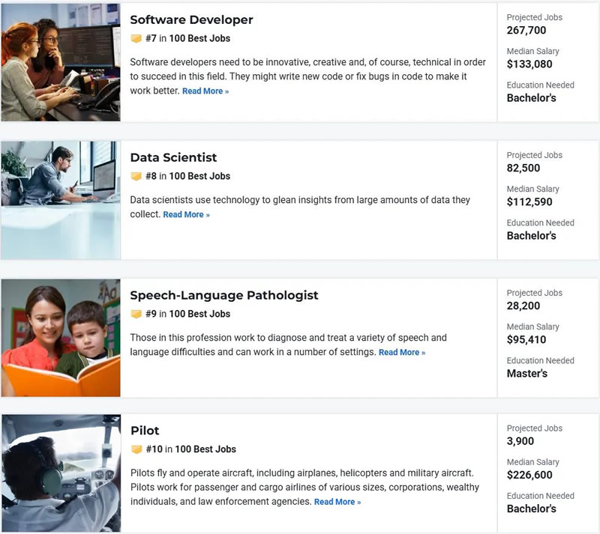Read more about Speech-Language Pathologist

tap(401, 353)
